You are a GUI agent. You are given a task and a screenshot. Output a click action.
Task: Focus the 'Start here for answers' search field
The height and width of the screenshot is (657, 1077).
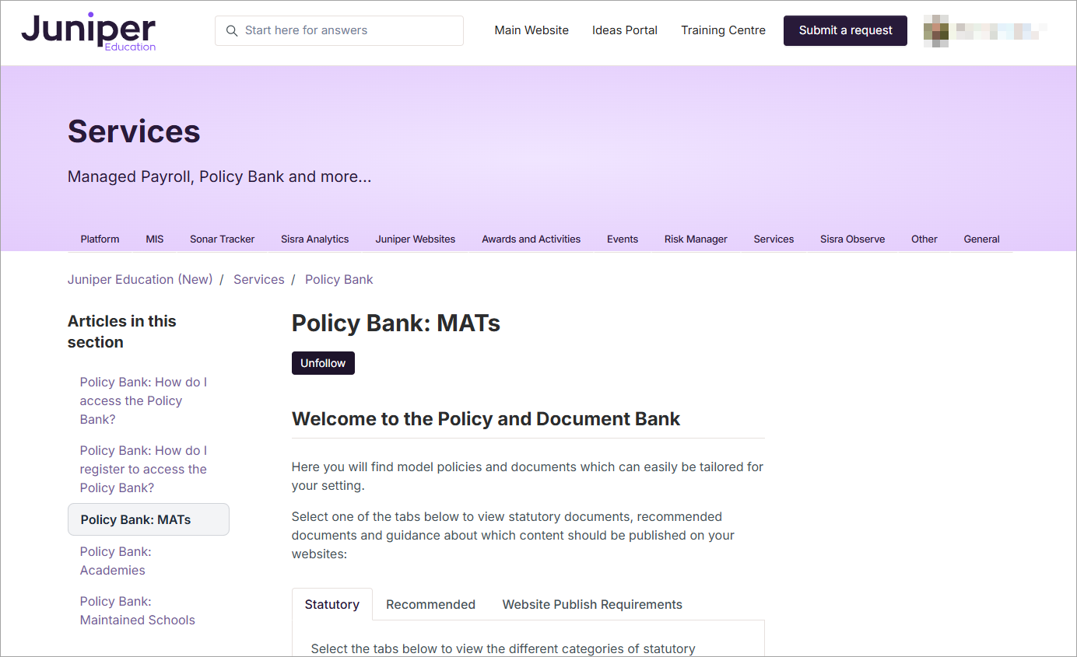coord(339,31)
